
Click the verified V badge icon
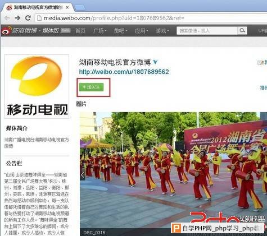pyautogui.click(x=155, y=62)
